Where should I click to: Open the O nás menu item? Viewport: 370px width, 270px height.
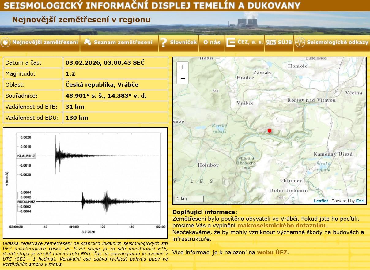click(x=212, y=43)
